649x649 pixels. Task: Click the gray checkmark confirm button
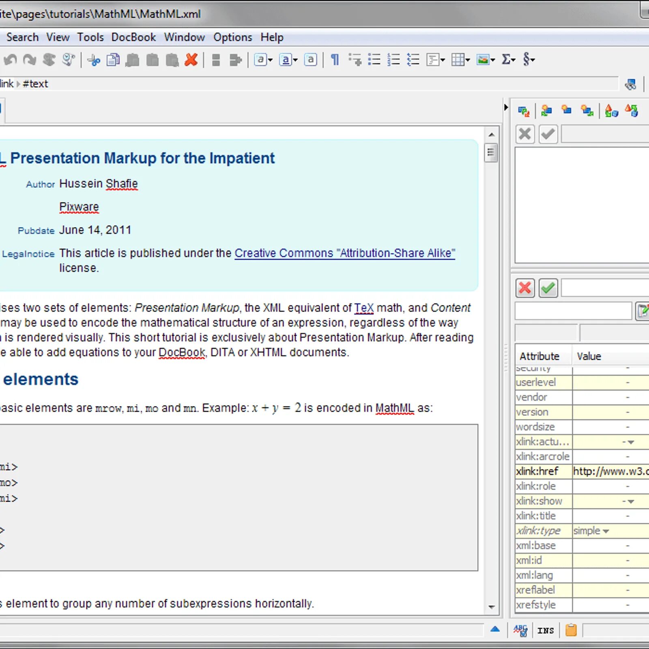click(548, 134)
